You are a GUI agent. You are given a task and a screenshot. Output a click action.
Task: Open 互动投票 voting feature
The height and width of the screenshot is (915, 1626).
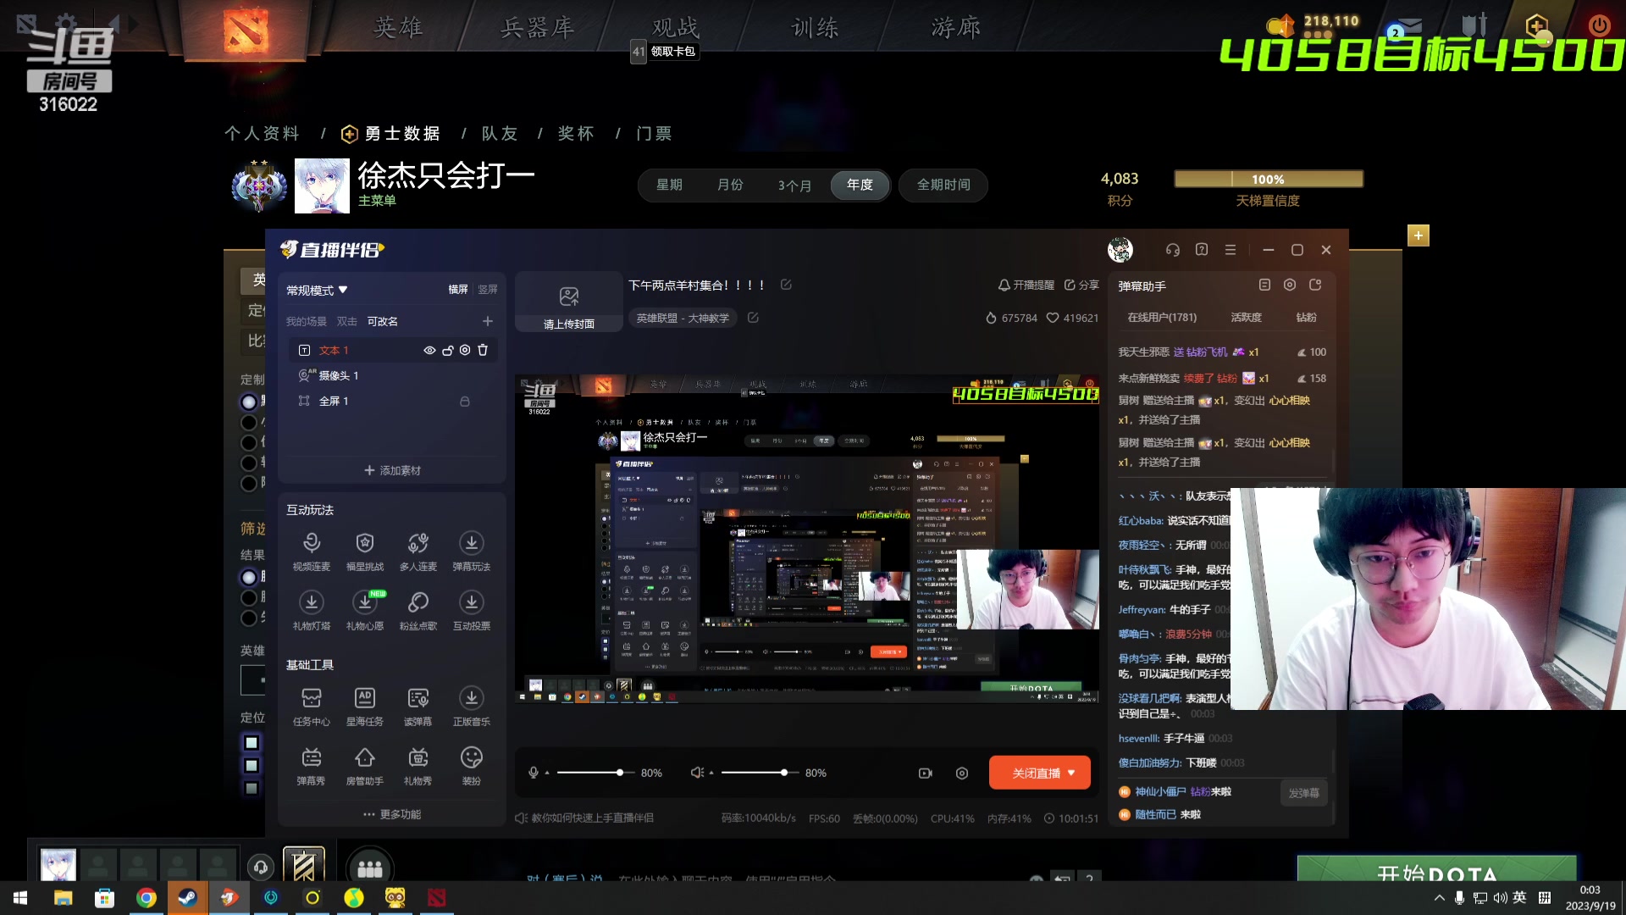tap(471, 610)
